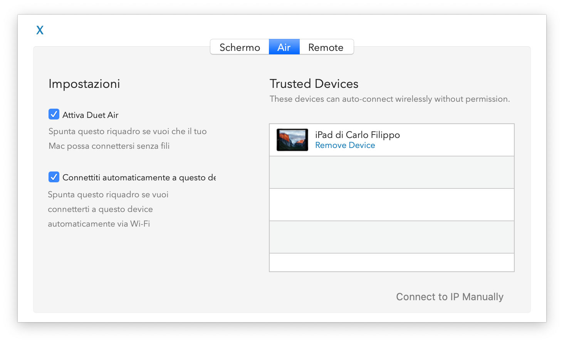Screen dimensions: 564x343
Task: Toggle the Attiva Duet Air checkbox
Action: pyautogui.click(x=54, y=114)
